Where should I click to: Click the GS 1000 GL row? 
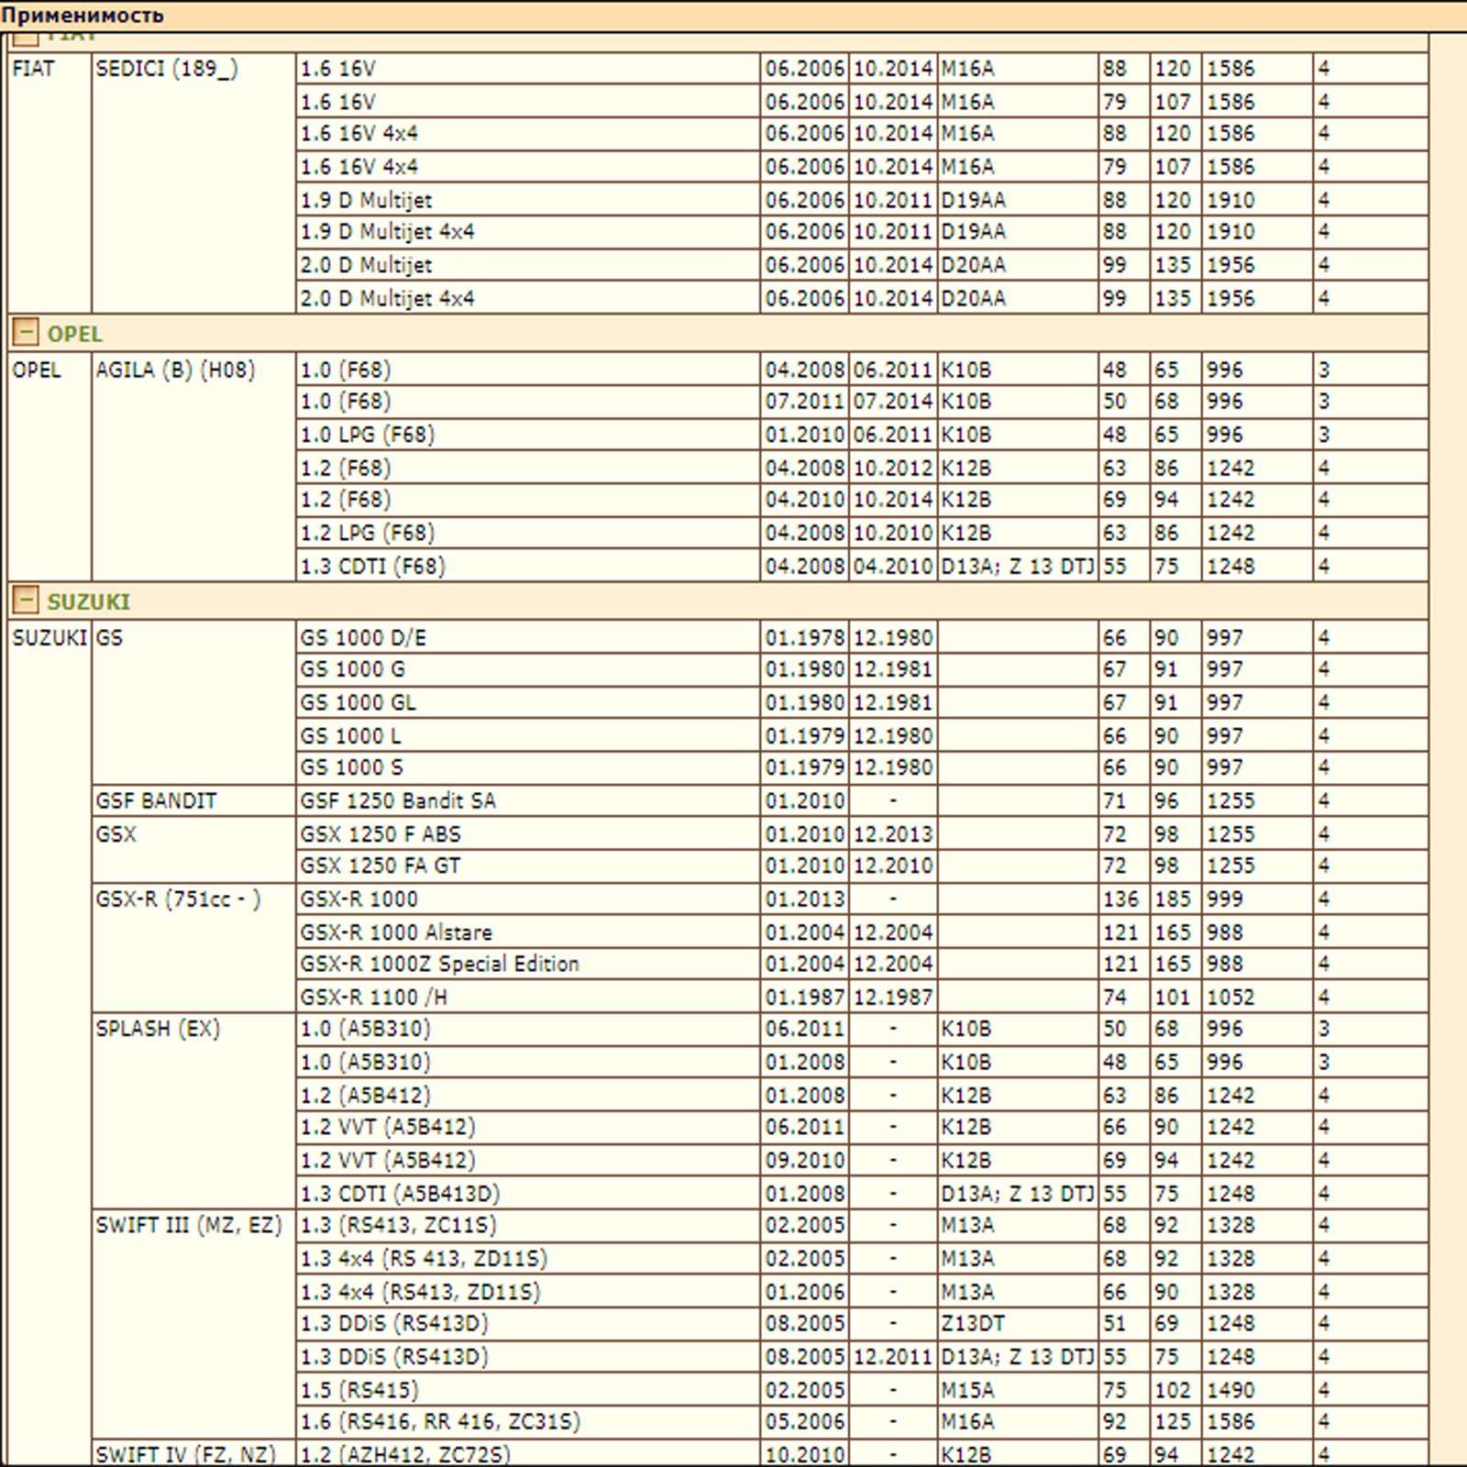(x=358, y=703)
